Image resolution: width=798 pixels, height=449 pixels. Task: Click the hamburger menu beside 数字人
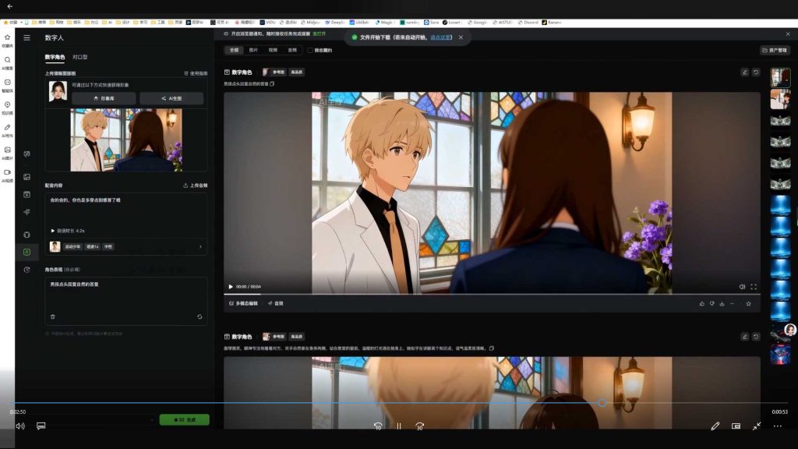coord(27,37)
